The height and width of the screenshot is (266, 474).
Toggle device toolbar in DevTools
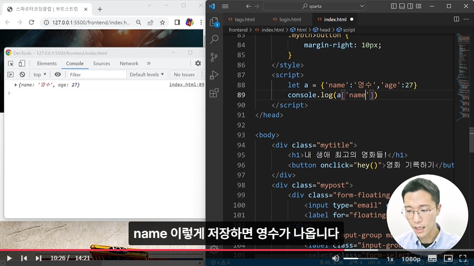22,63
